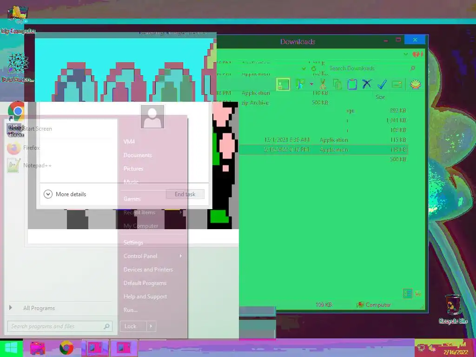
Task: Click the volume icon in system tray
Action: point(432,348)
